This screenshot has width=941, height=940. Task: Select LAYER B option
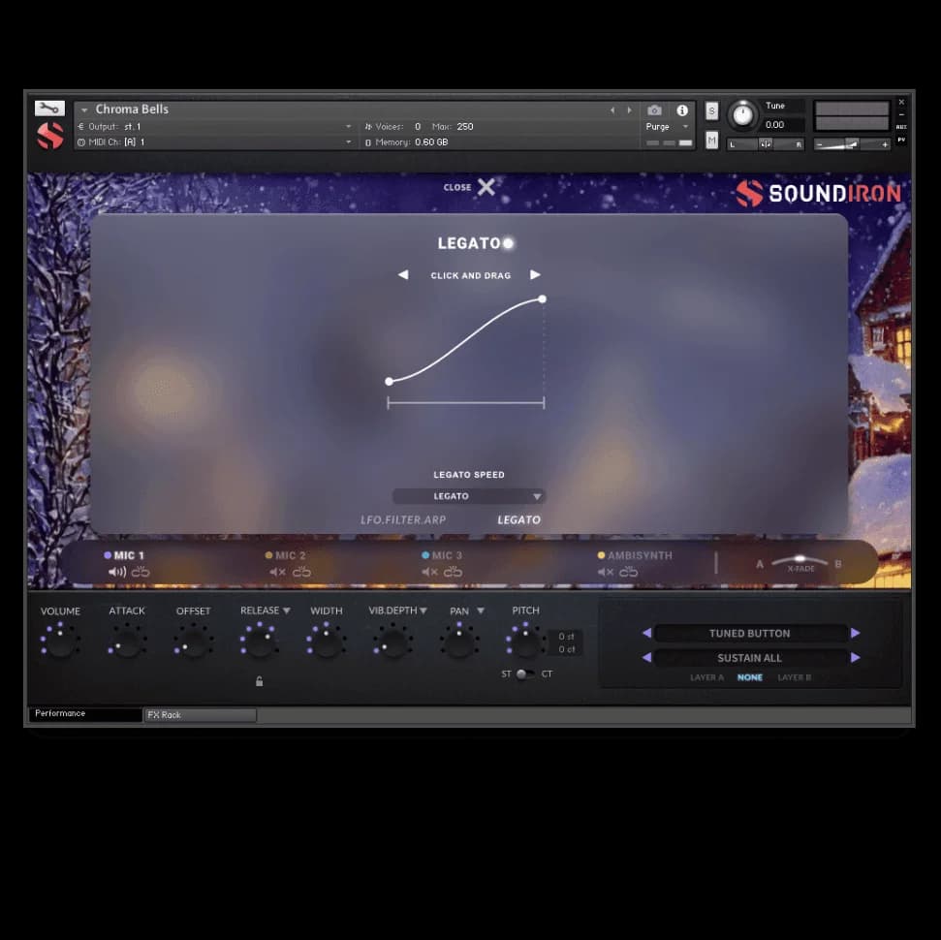pos(795,677)
